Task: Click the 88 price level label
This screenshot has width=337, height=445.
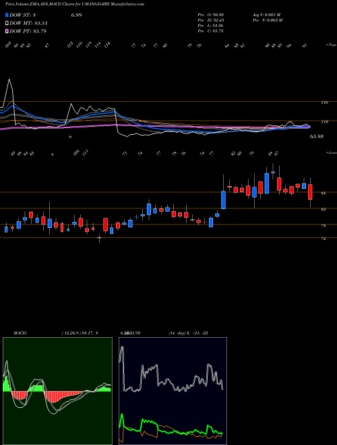Action: click(323, 194)
